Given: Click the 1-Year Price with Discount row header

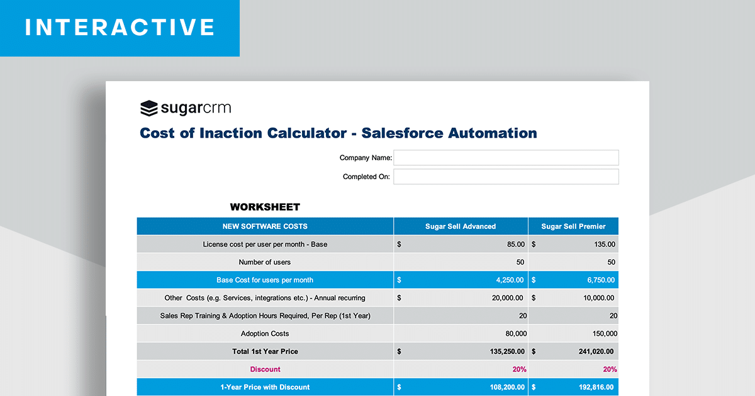Looking at the screenshot, I should click(265, 387).
